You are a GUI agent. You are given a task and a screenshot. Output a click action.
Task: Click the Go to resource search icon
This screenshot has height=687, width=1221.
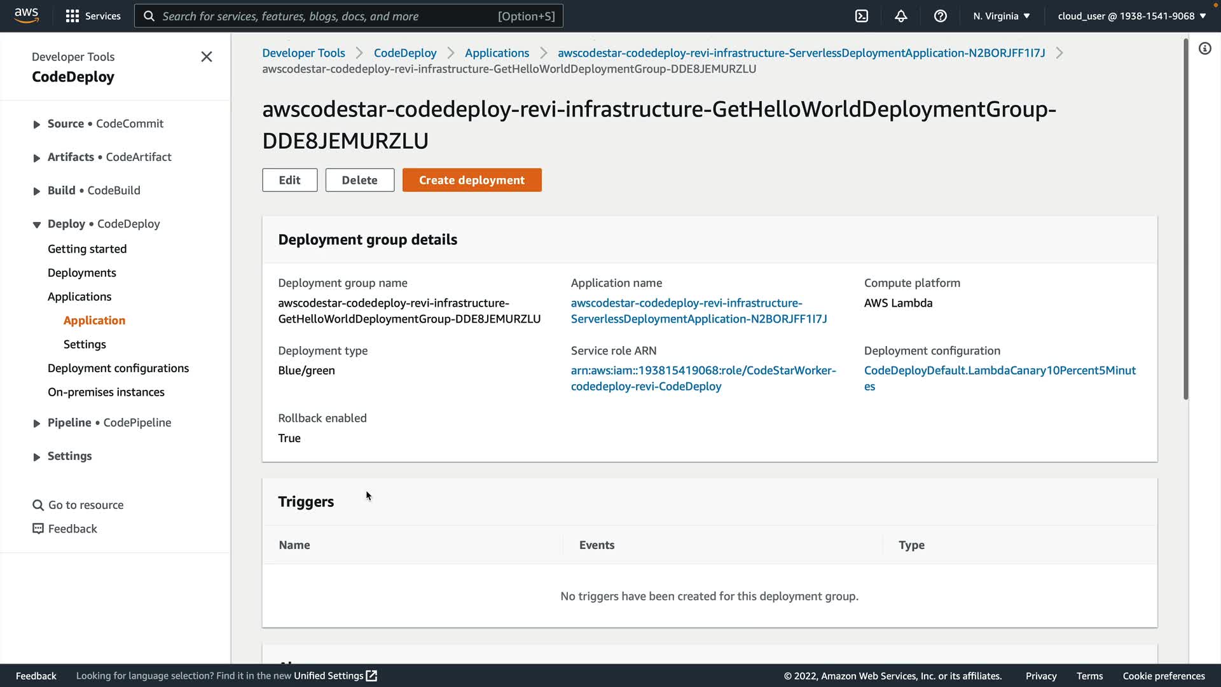38,505
